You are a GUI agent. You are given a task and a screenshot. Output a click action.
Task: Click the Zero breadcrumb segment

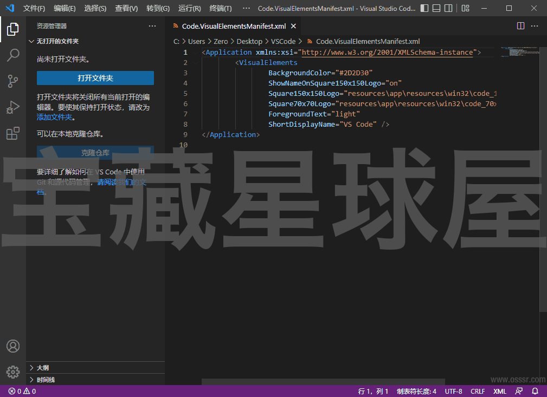(x=221, y=42)
